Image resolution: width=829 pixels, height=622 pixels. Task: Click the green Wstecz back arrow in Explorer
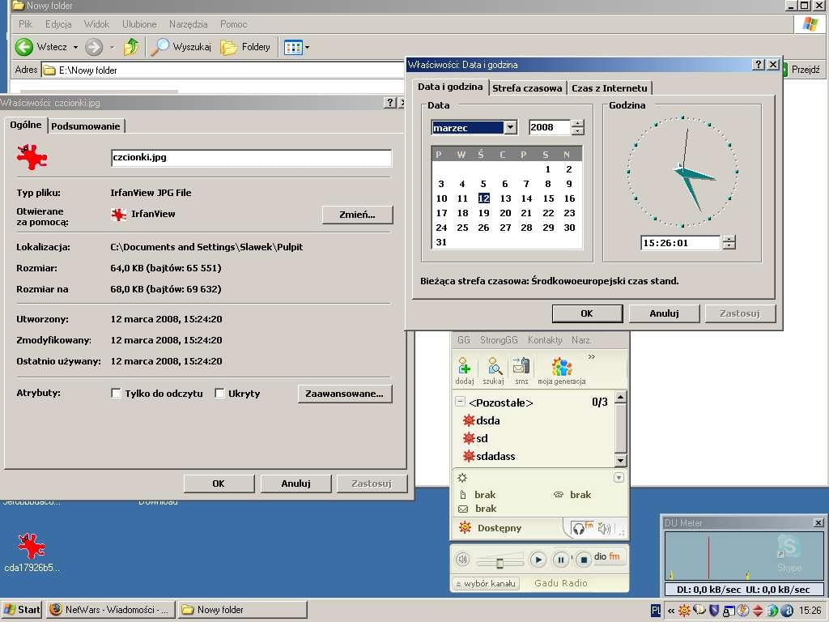[x=23, y=47]
